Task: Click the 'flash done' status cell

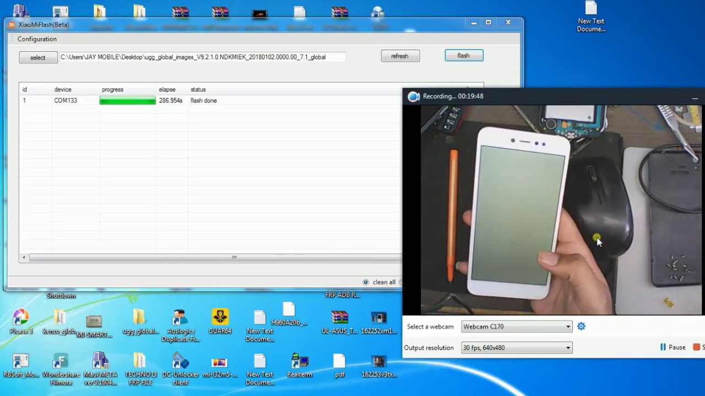Action: [x=204, y=101]
